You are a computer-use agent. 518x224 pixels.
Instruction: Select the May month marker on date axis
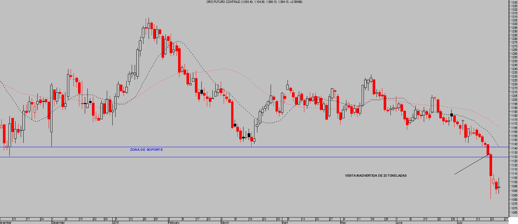click(343, 223)
